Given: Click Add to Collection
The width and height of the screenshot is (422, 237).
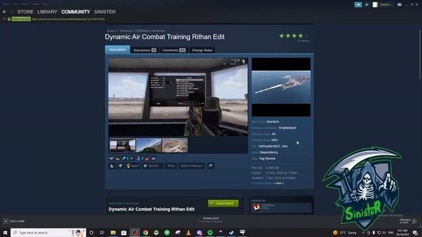Looking at the screenshot, I should point(192,166).
